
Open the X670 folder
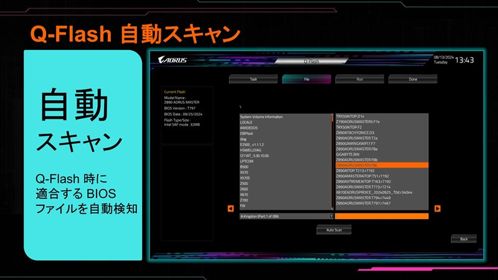pyautogui.click(x=244, y=195)
